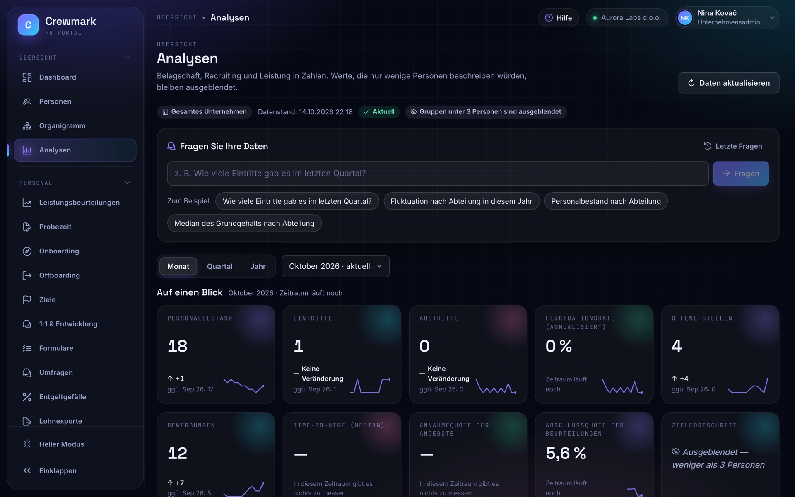The height and width of the screenshot is (497, 795).
Task: Click the Fragen submit button
Action: coord(740,174)
